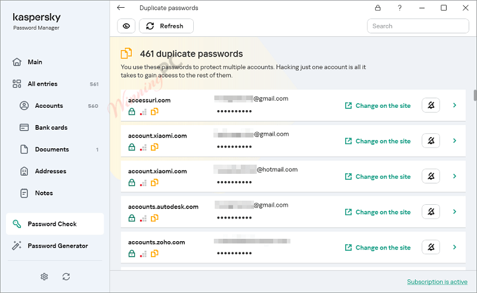Image resolution: width=477 pixels, height=293 pixels.
Task: Open Notes in the sidebar
Action: pyautogui.click(x=55, y=194)
